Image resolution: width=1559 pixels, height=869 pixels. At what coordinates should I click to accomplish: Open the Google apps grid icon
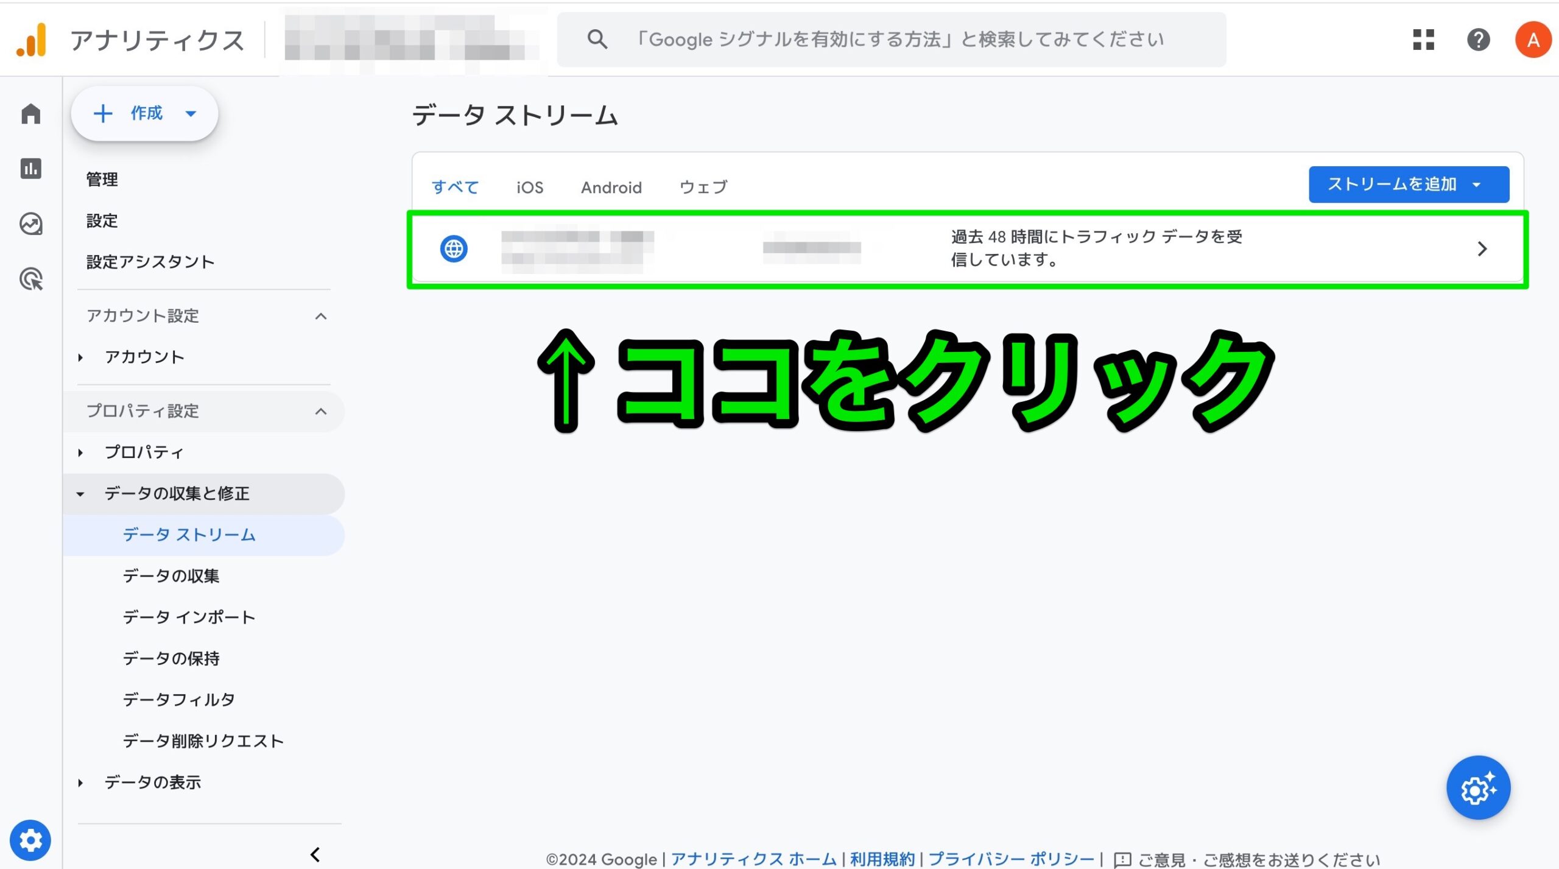pos(1423,40)
